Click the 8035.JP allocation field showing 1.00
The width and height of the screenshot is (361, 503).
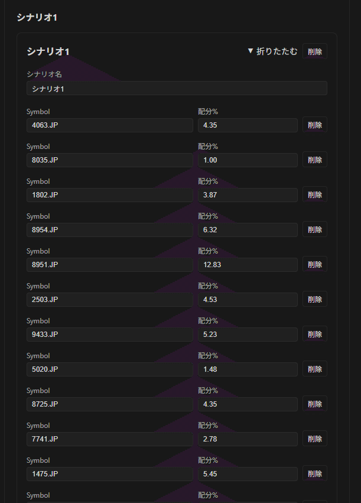(248, 160)
